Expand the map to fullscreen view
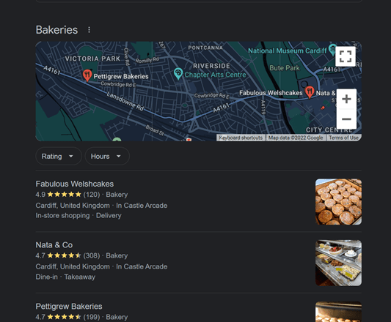 346,56
